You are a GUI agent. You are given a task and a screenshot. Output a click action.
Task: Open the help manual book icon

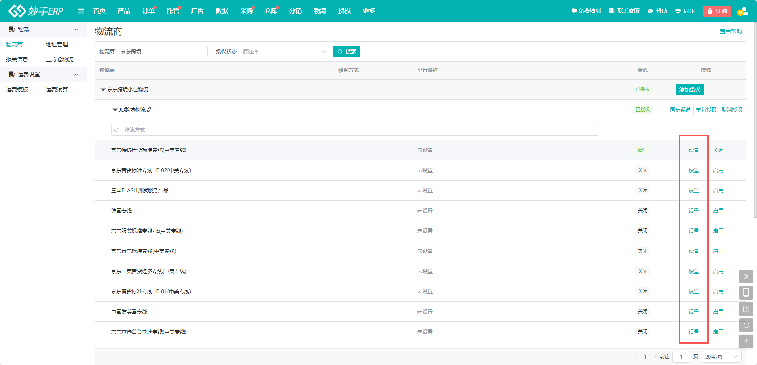[746, 309]
